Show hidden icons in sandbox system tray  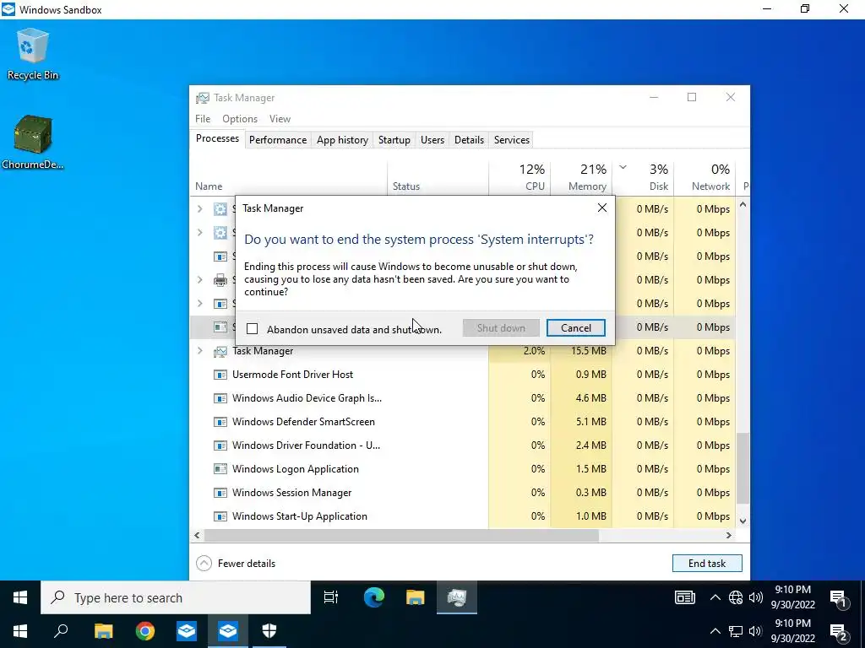point(715,598)
